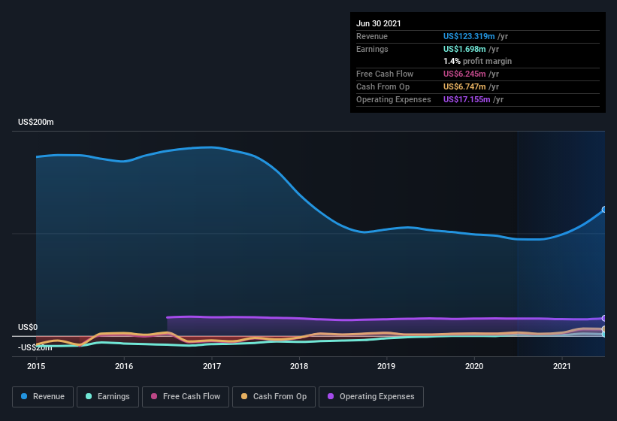Screen dimensions: 617x421
Task: Click the US$123.319m revenue value
Action: click(469, 36)
